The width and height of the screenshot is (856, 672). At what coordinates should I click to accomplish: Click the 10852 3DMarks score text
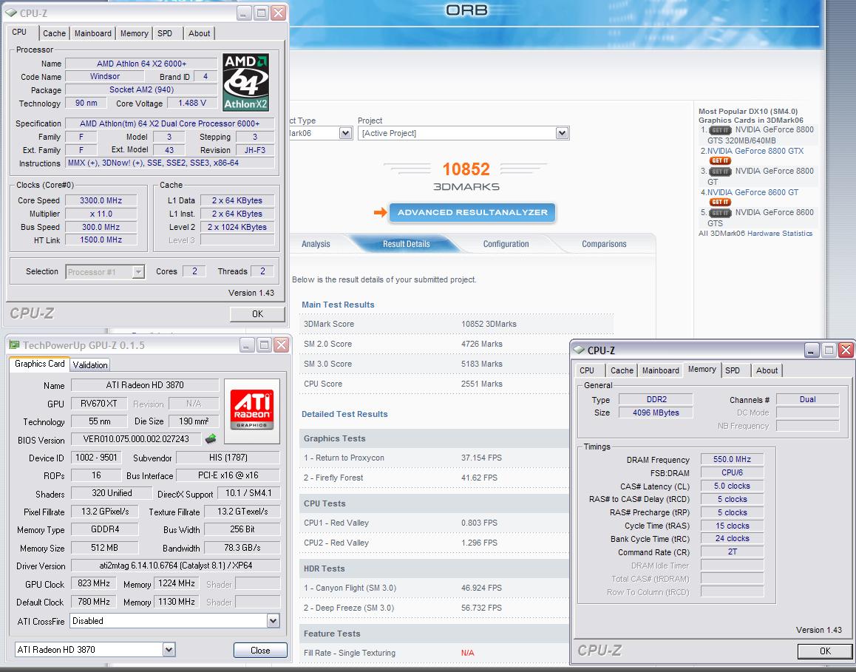pyautogui.click(x=466, y=170)
